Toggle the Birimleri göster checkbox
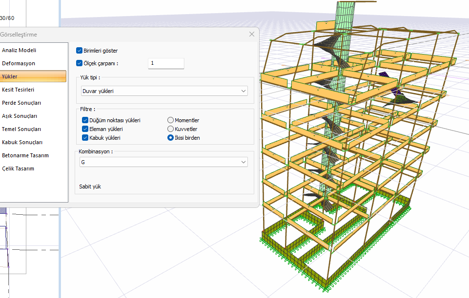The height and width of the screenshot is (298, 469). pos(80,50)
